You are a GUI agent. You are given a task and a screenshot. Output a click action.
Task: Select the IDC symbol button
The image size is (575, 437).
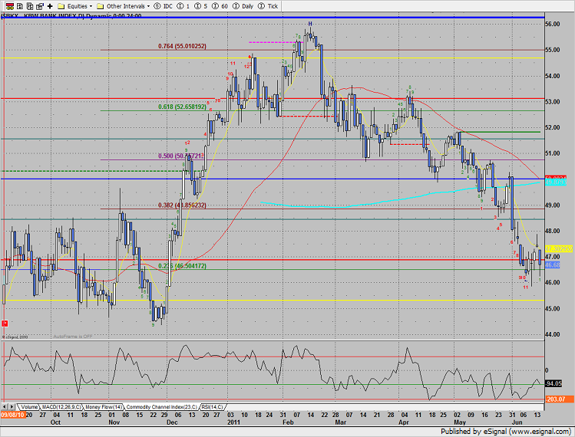(x=164, y=6)
